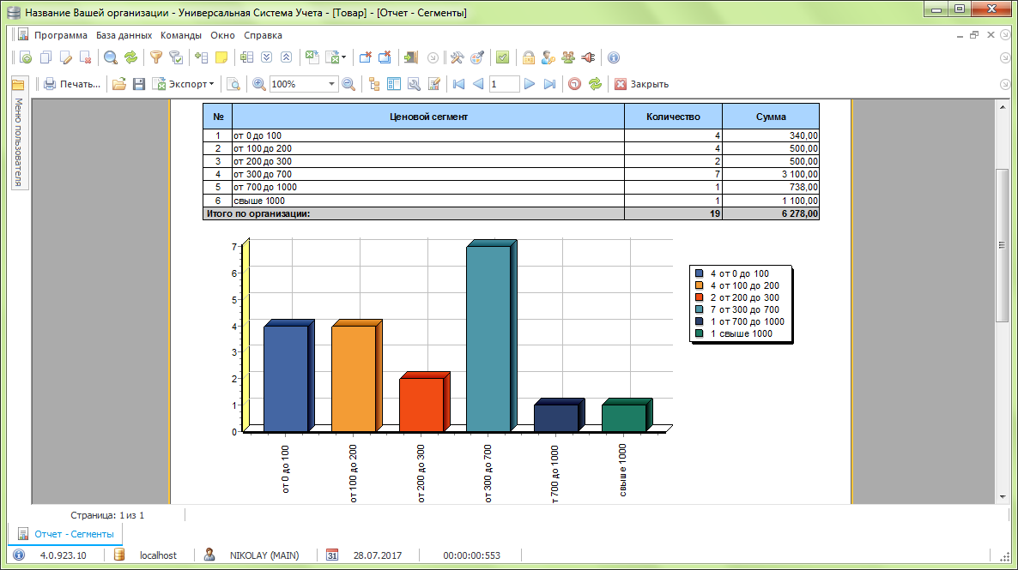Click the open report folder icon
Viewport: 1018px width, 570px height.
[x=118, y=84]
